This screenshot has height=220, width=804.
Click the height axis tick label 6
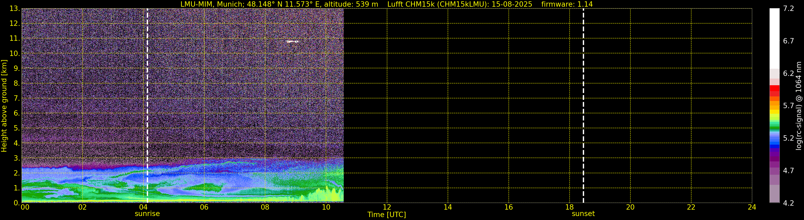tap(17, 113)
